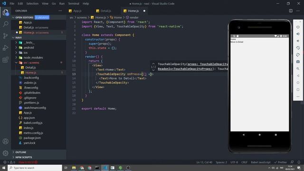Viewport: 304px width, 171px height.
Task: Open the Help menu
Action: point(85,3)
